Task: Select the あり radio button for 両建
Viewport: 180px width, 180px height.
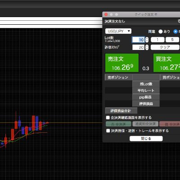Action: tap(161, 31)
